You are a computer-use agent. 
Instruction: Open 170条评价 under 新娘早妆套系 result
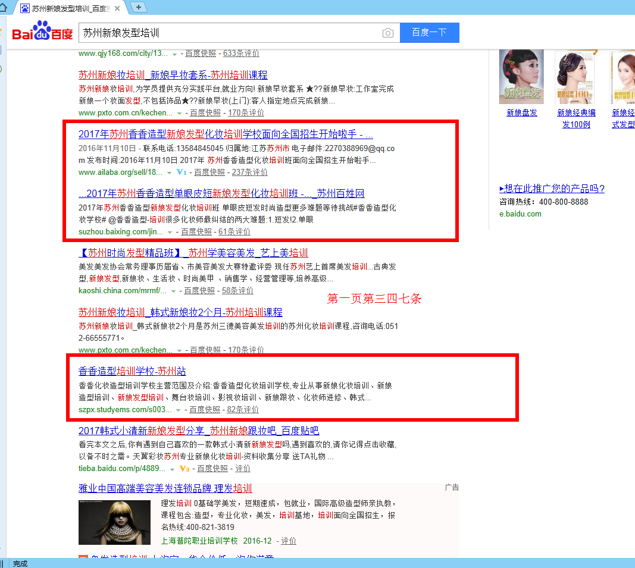click(x=246, y=113)
